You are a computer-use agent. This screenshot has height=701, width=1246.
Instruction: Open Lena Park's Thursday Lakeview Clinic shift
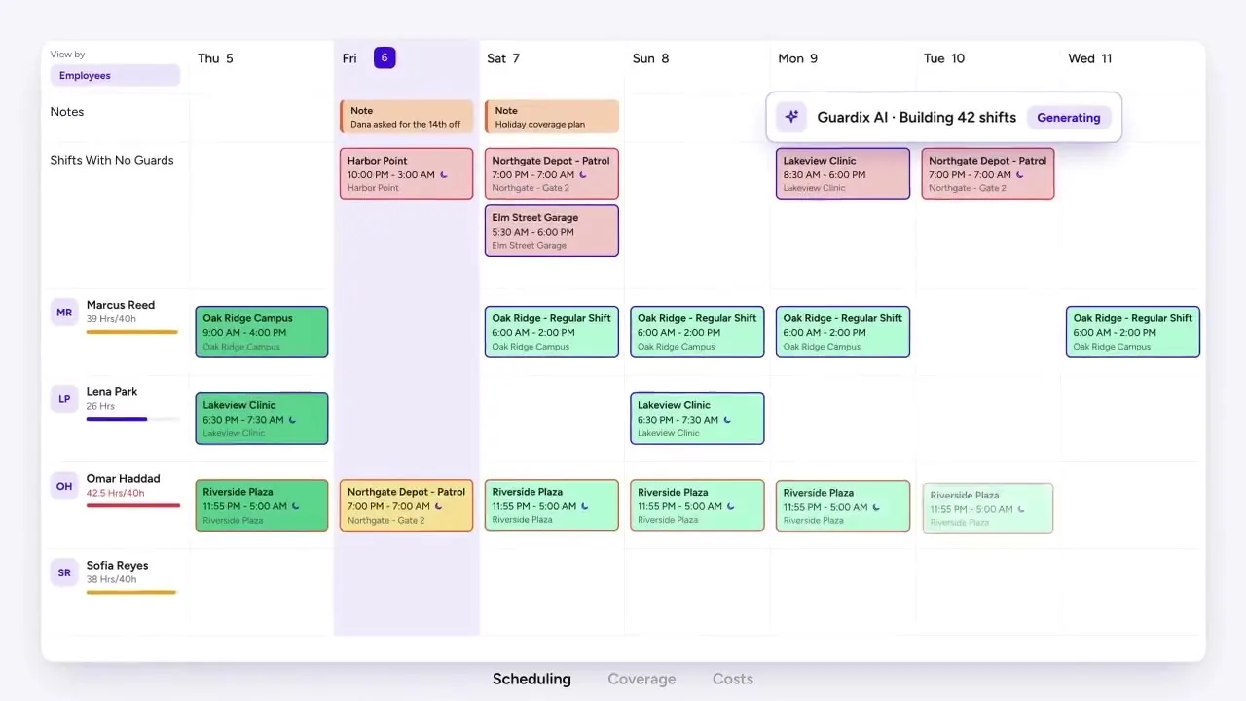click(262, 419)
